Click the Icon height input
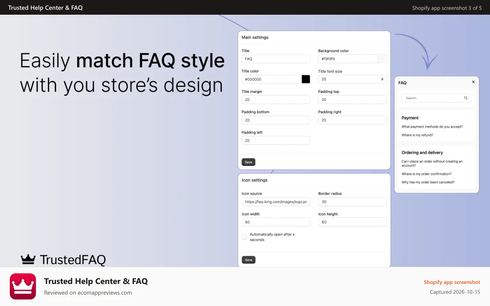 pyautogui.click(x=352, y=222)
